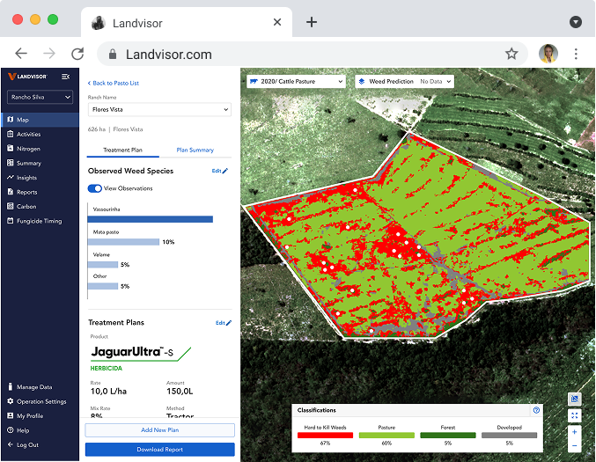Screen dimensions: 596x462
Task: Click the Landvisor logo in sidebar
Action: coord(28,77)
